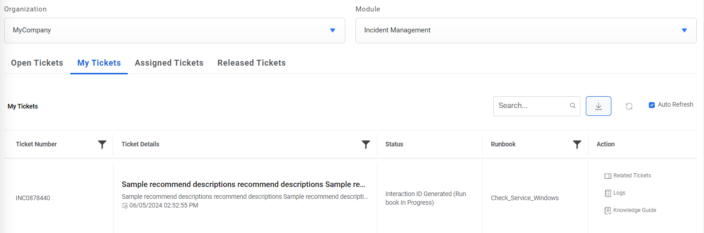Open the Released Tickets tab
The image size is (704, 233).
click(x=251, y=63)
